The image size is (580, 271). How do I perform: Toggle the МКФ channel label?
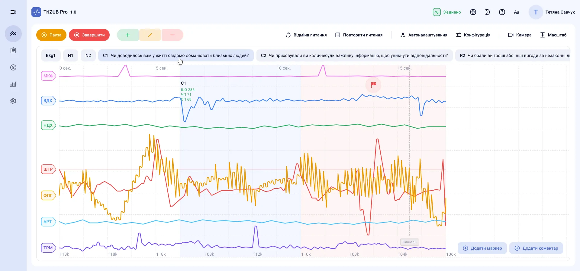(48, 76)
